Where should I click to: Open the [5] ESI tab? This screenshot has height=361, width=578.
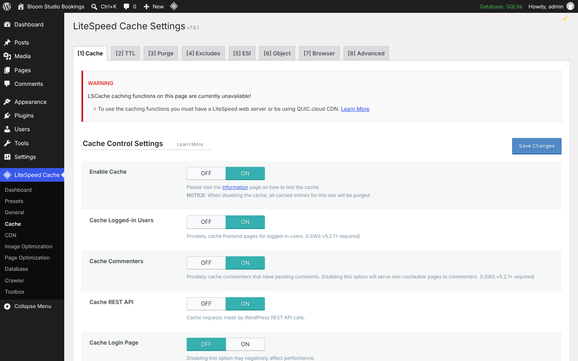coord(242,53)
